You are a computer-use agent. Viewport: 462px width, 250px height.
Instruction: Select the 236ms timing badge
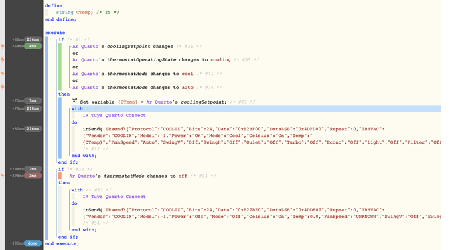(33, 39)
